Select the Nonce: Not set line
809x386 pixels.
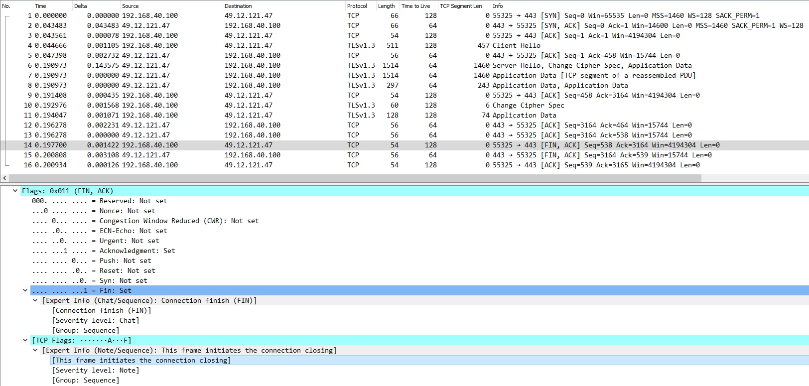pyautogui.click(x=94, y=211)
